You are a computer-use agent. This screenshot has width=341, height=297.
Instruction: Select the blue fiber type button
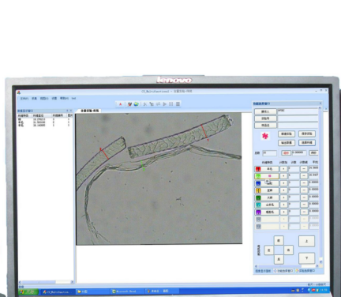click(x=266, y=183)
